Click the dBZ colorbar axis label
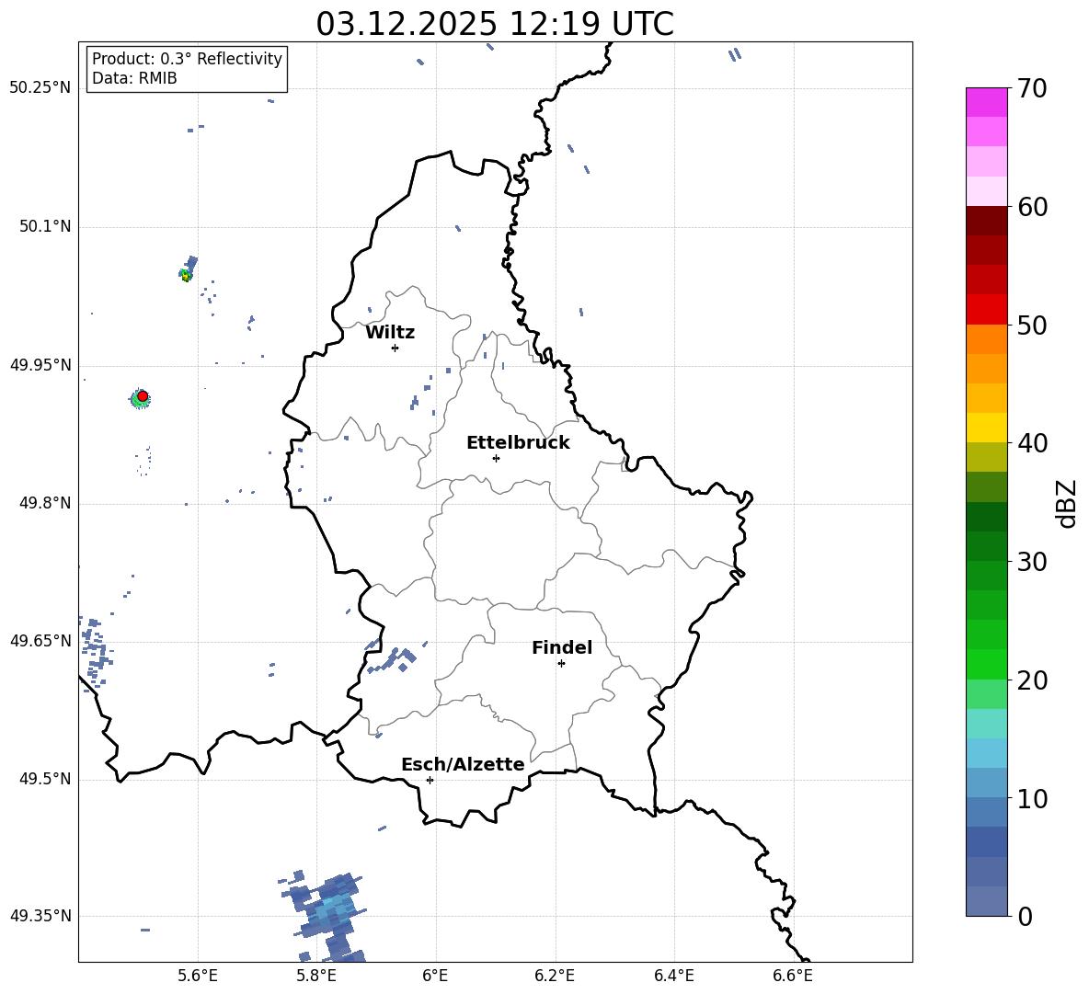Viewport: 1089px width, 994px height. click(1066, 503)
